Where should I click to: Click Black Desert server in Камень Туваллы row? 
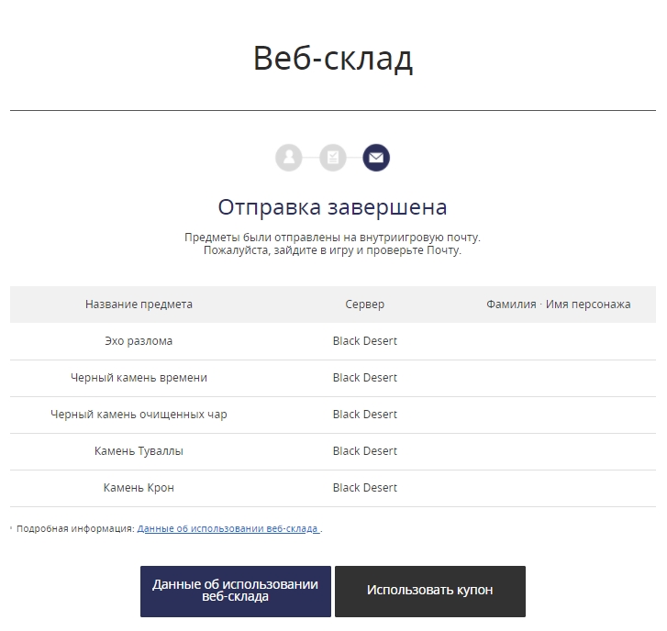(364, 451)
